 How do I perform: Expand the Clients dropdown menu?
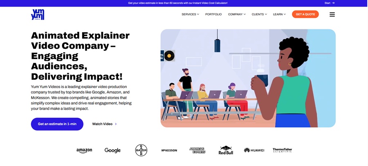coord(259,14)
